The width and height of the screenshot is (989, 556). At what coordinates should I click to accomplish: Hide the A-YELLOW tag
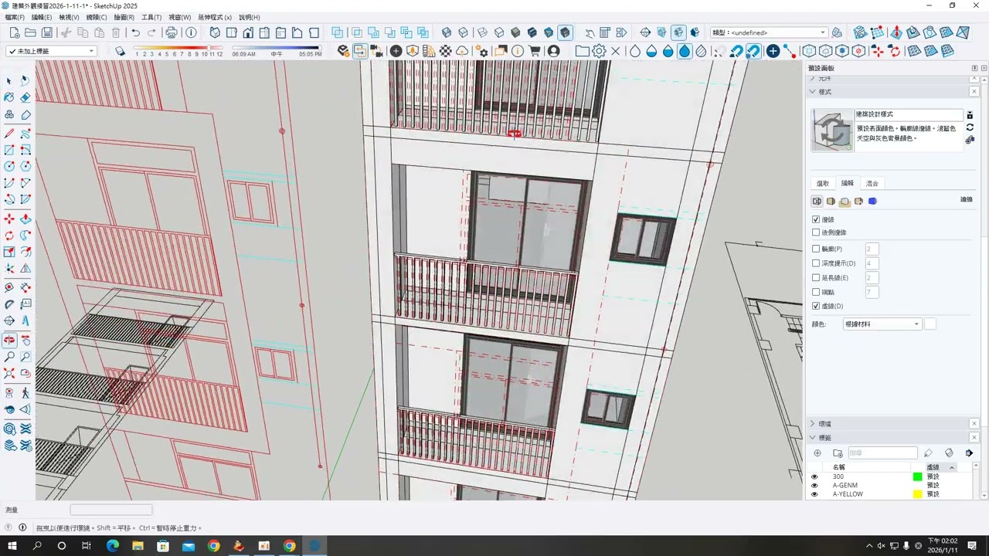814,493
